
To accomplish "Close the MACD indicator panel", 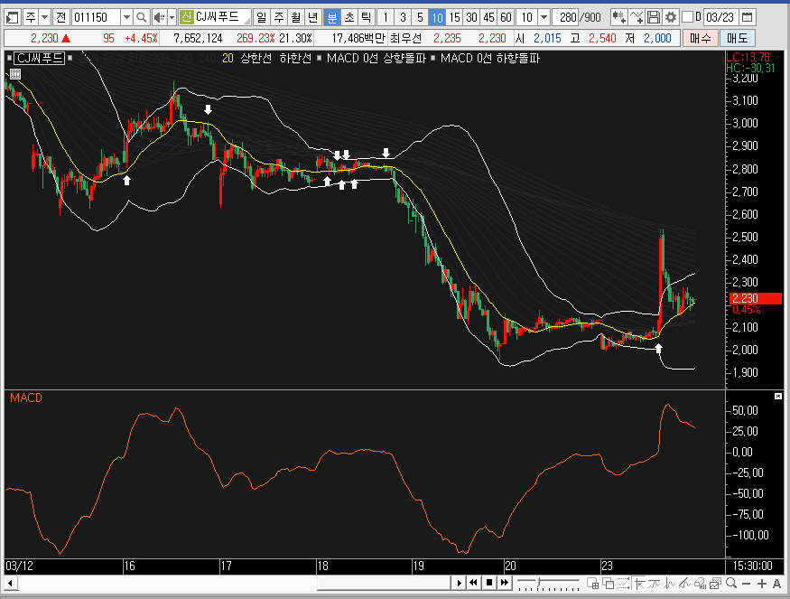I will (x=778, y=397).
